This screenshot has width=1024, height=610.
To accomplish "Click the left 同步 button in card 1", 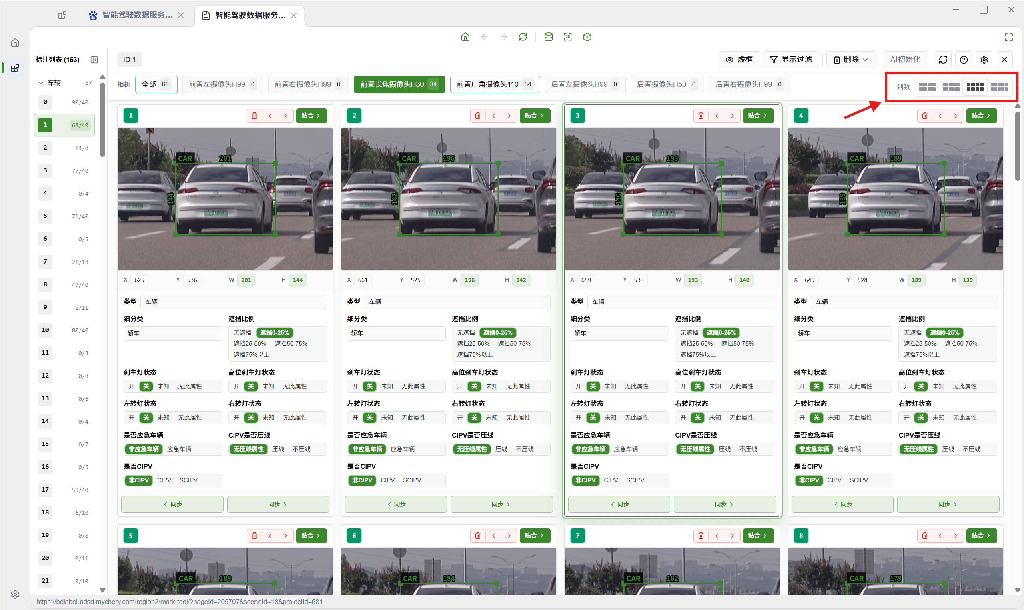I will pyautogui.click(x=172, y=505).
